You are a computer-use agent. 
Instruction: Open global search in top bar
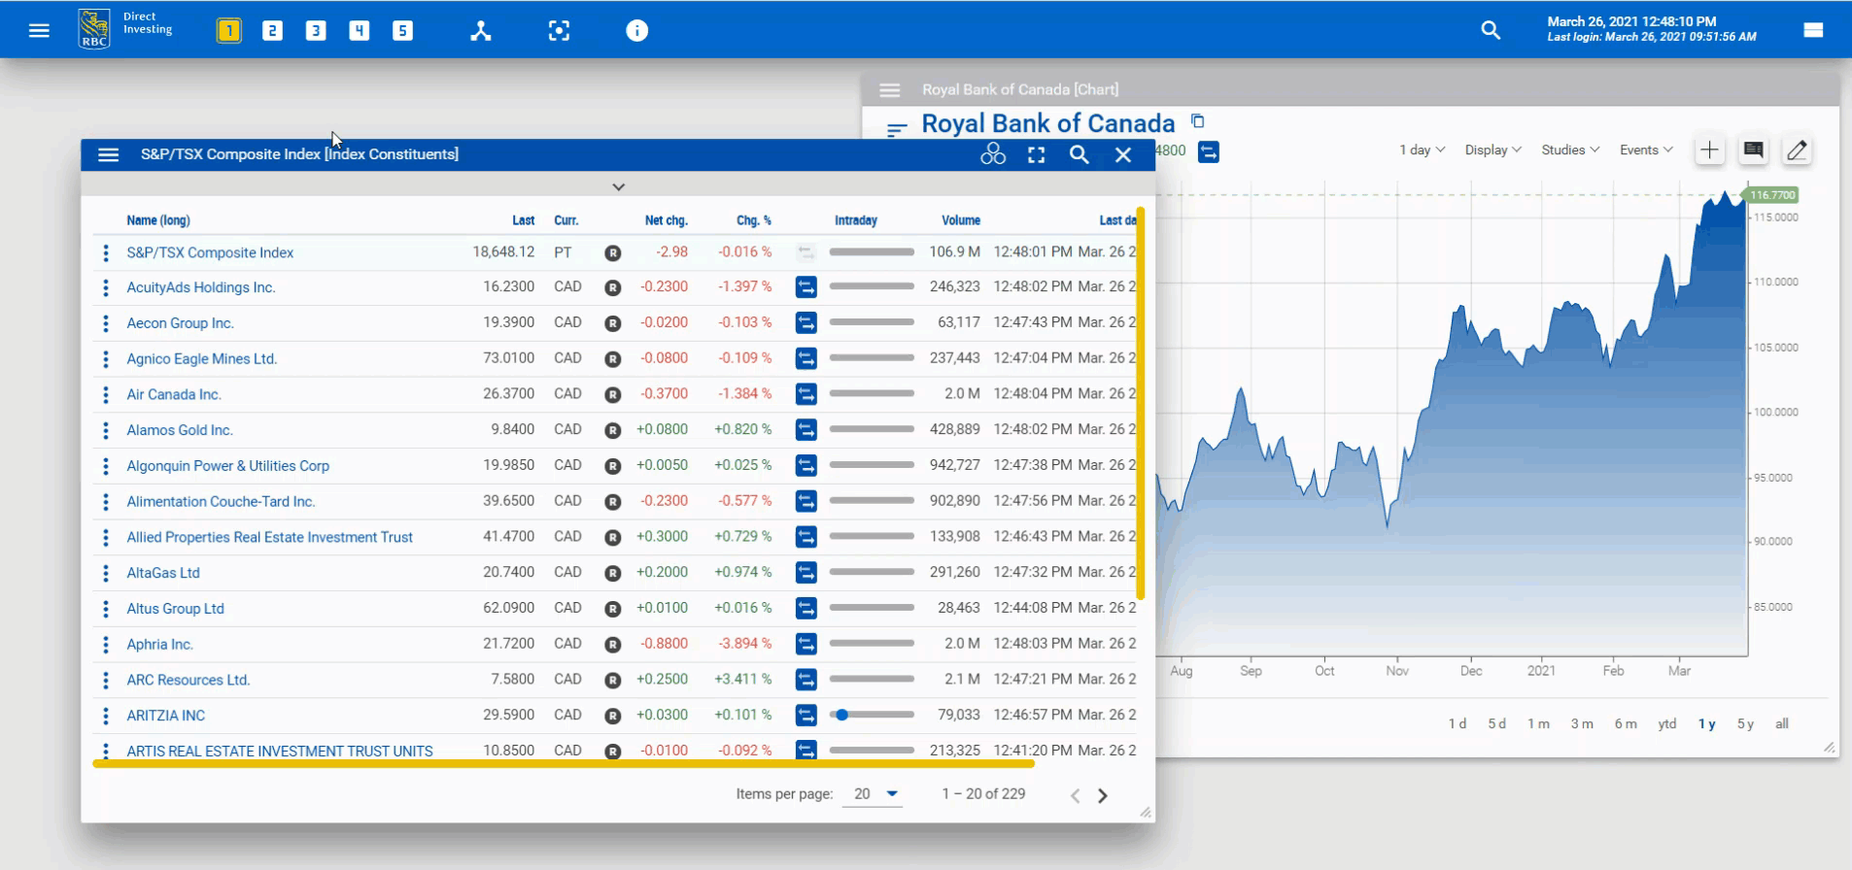pos(1491,31)
